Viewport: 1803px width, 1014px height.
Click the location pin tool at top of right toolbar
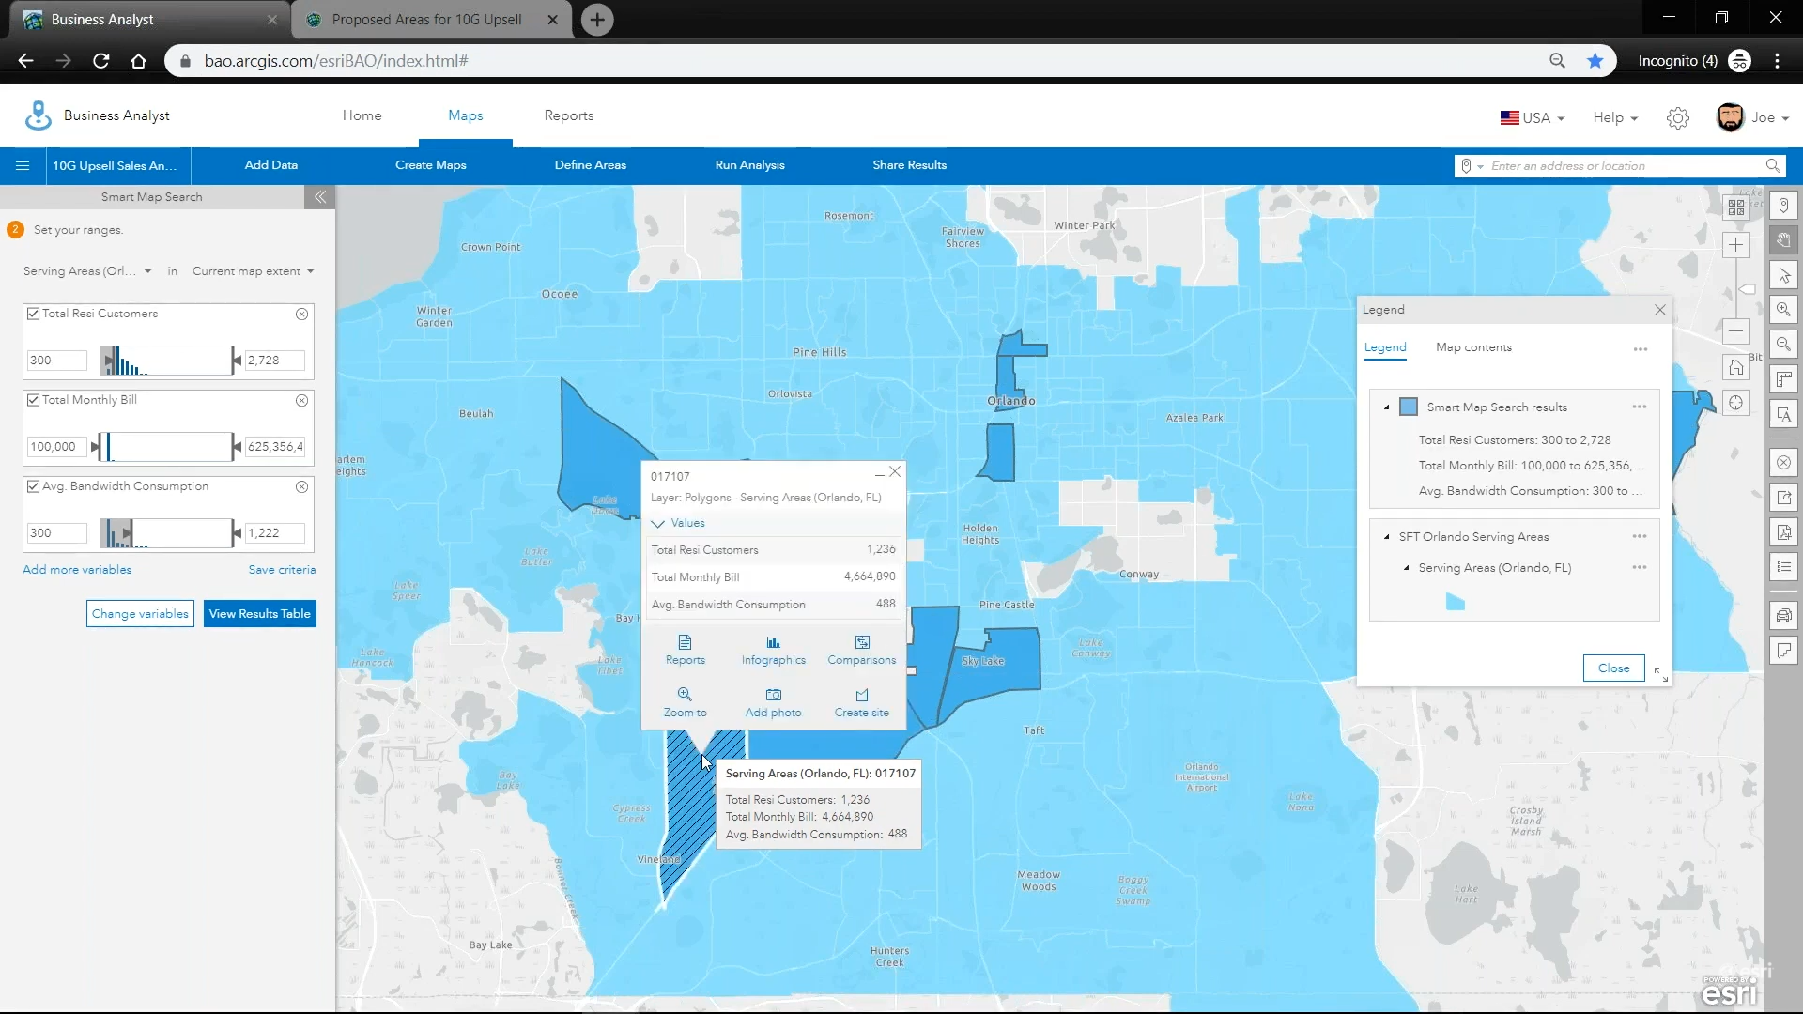pyautogui.click(x=1783, y=206)
